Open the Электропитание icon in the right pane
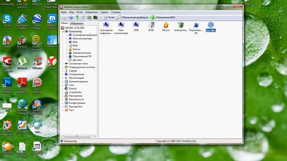Screen dimensions: 287x161 (x=181, y=27)
